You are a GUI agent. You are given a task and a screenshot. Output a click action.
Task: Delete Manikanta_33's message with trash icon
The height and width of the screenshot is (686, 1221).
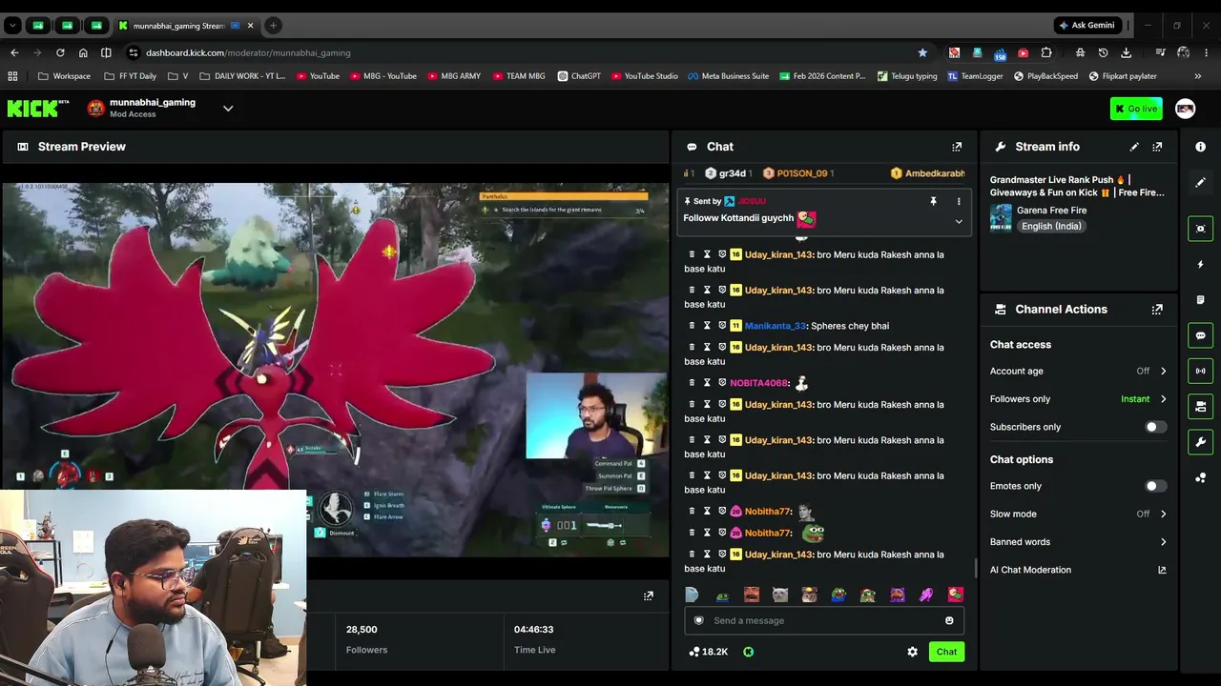(x=693, y=326)
